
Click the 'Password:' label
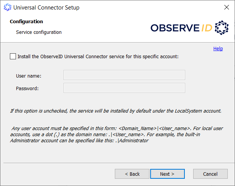click(x=27, y=89)
